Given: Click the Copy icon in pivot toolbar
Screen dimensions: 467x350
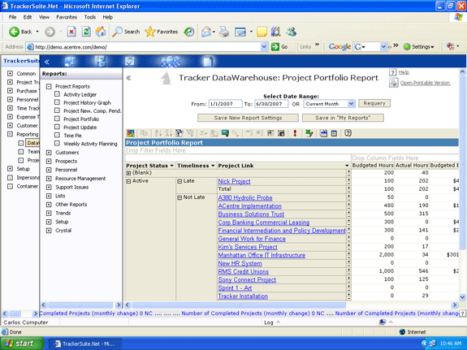Looking at the screenshot, I should 144,133.
